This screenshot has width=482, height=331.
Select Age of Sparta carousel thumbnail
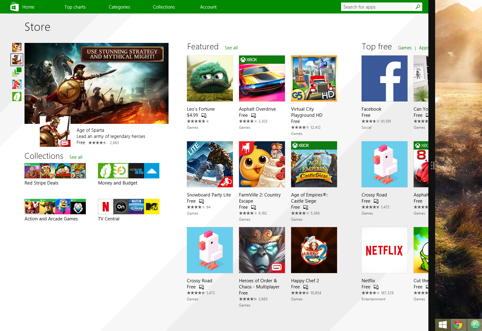(17, 60)
